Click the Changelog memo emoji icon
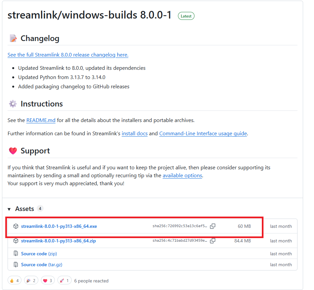Viewport: 314px width, 290px height. tap(12, 38)
